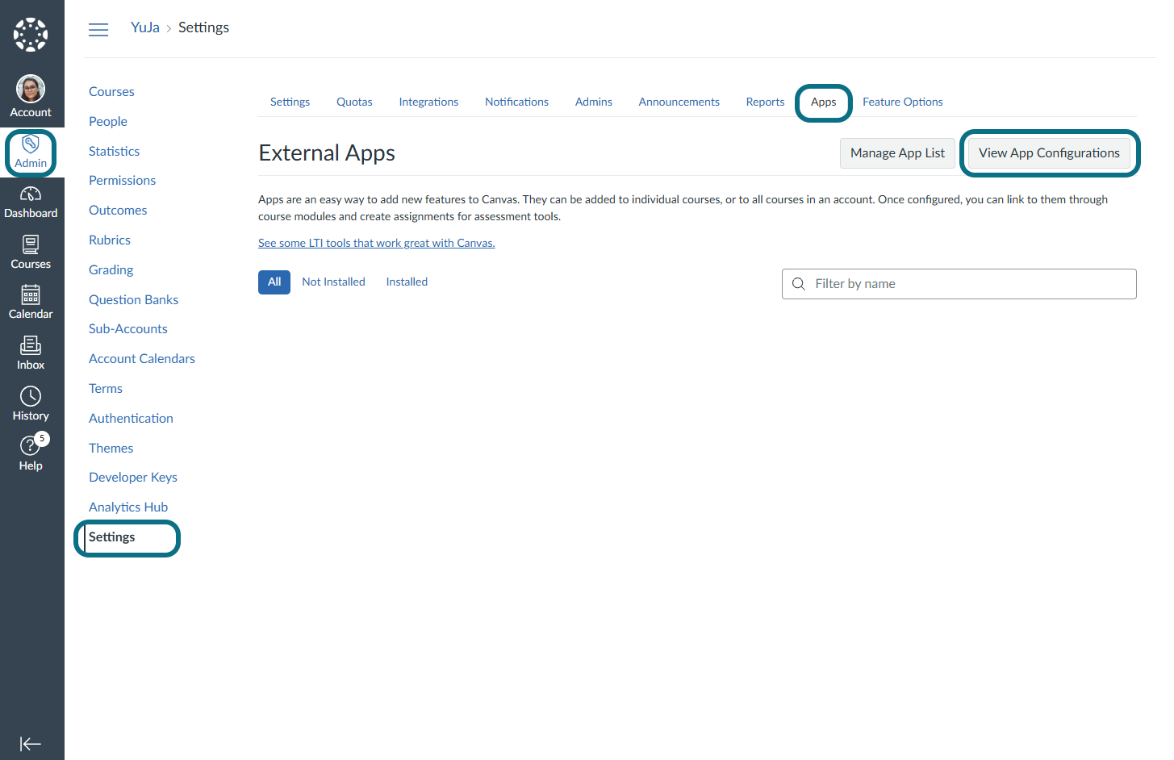The width and height of the screenshot is (1174, 760).
Task: Select Settings in account menu
Action: pyautogui.click(x=112, y=537)
